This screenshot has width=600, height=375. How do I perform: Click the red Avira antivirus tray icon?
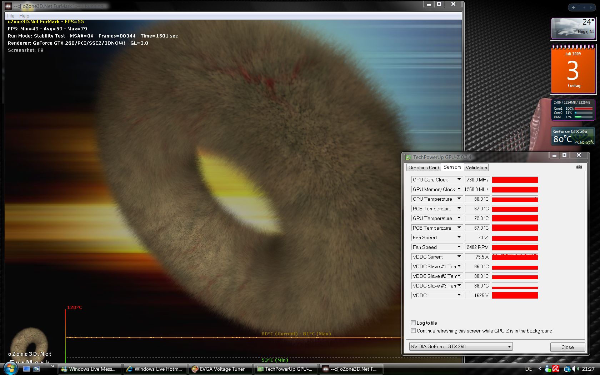click(556, 369)
